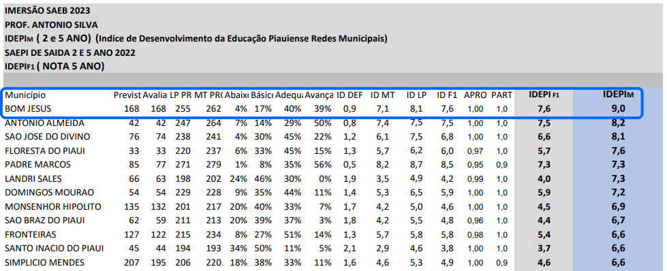Select the BOM JESUS municipality name
This screenshot has width=667, height=271.
point(28,109)
